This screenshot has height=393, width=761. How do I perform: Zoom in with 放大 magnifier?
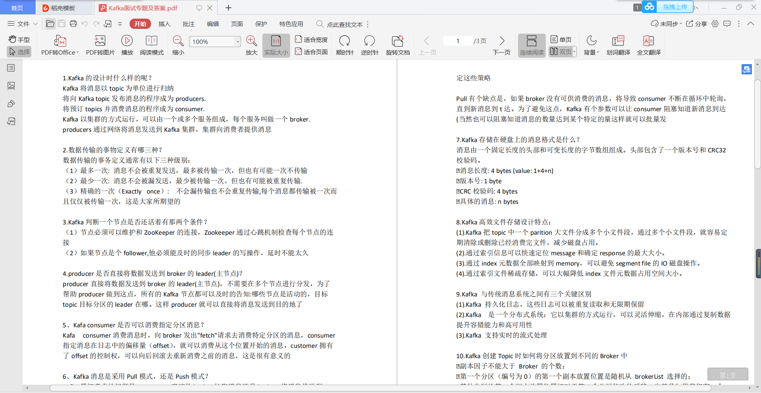coord(251,46)
